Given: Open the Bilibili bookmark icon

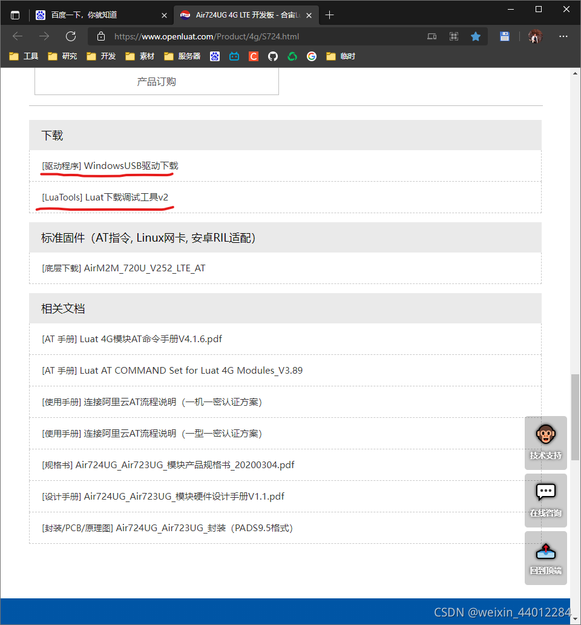Looking at the screenshot, I should [x=234, y=56].
